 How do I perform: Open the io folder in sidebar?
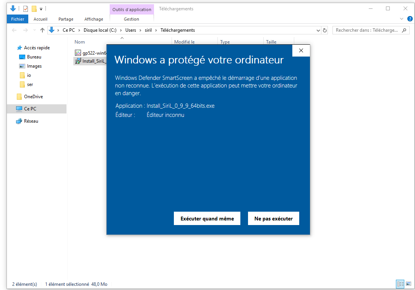coord(29,75)
